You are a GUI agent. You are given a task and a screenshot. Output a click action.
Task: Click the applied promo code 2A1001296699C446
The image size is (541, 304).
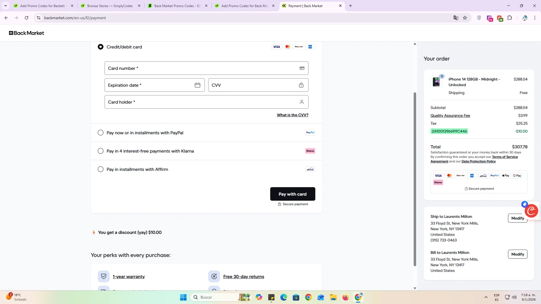pos(449,131)
